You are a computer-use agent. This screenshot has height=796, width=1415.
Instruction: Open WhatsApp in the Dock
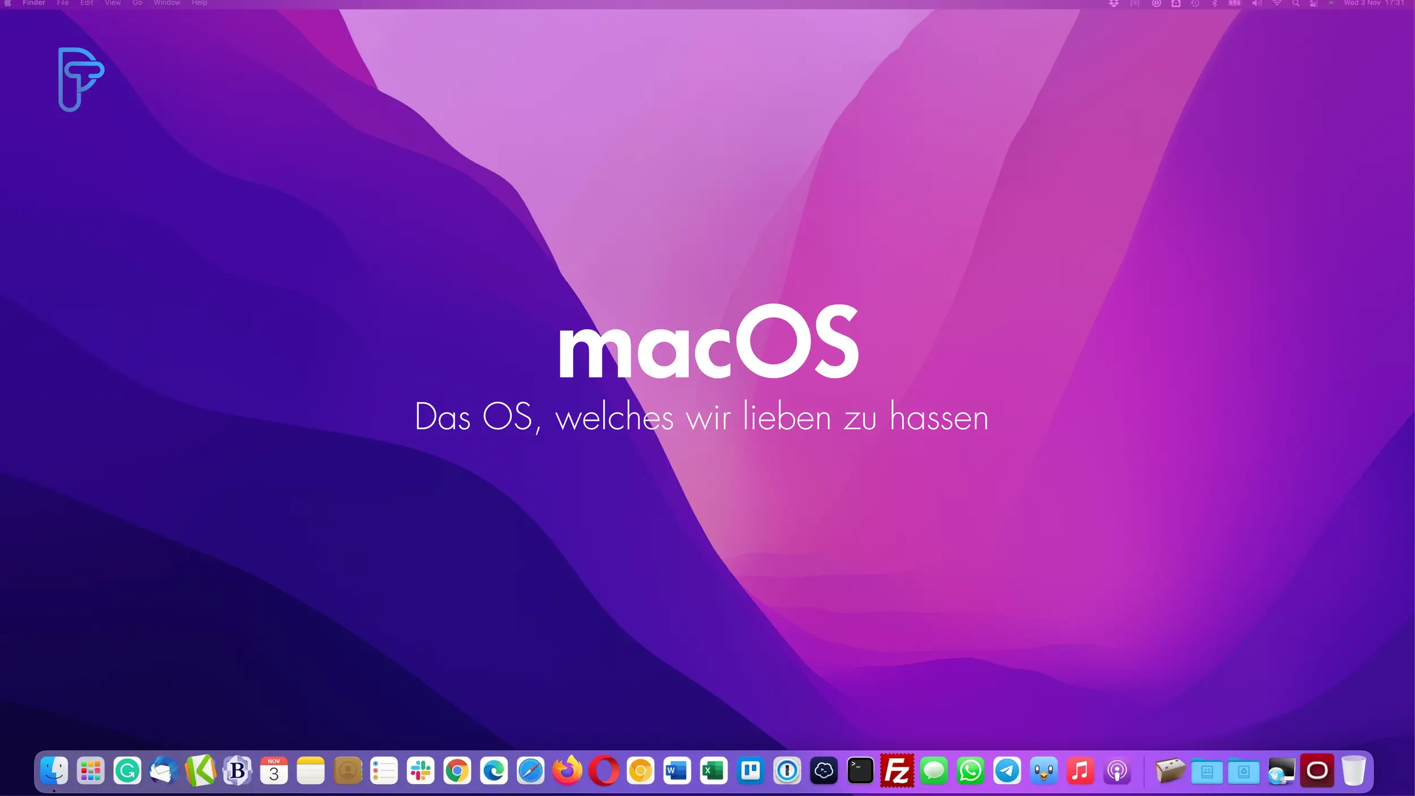coord(971,771)
